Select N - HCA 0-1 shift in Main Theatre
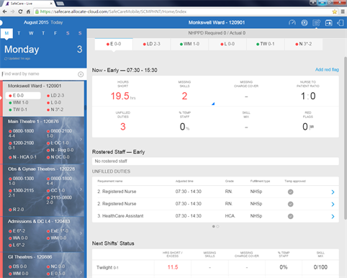 click(x=22, y=157)
